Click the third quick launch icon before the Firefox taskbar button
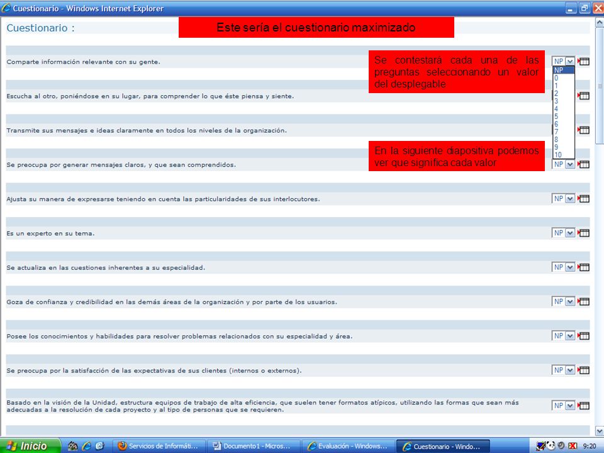The height and width of the screenshot is (453, 604). [100, 445]
